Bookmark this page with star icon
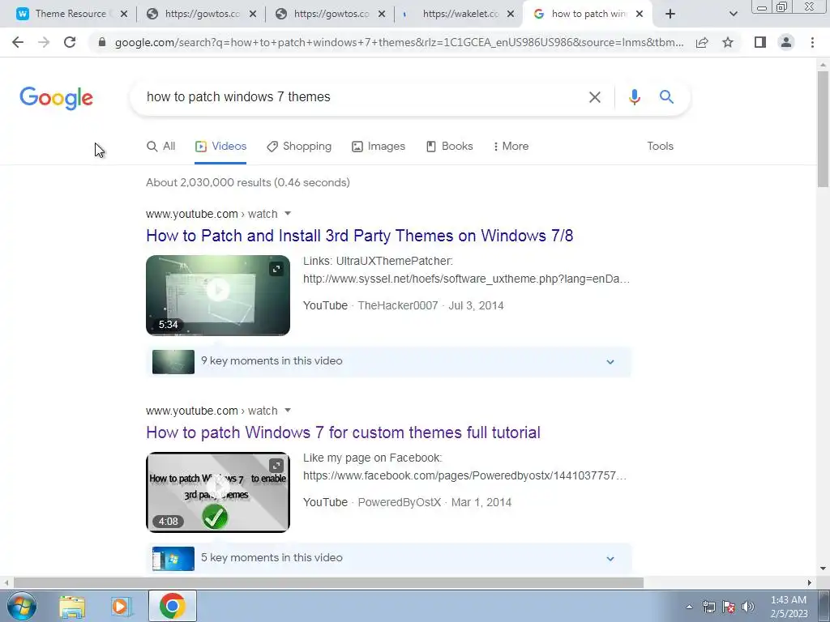 click(728, 42)
